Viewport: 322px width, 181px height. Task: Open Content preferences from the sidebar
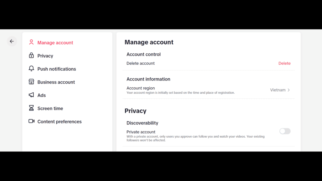click(x=59, y=122)
